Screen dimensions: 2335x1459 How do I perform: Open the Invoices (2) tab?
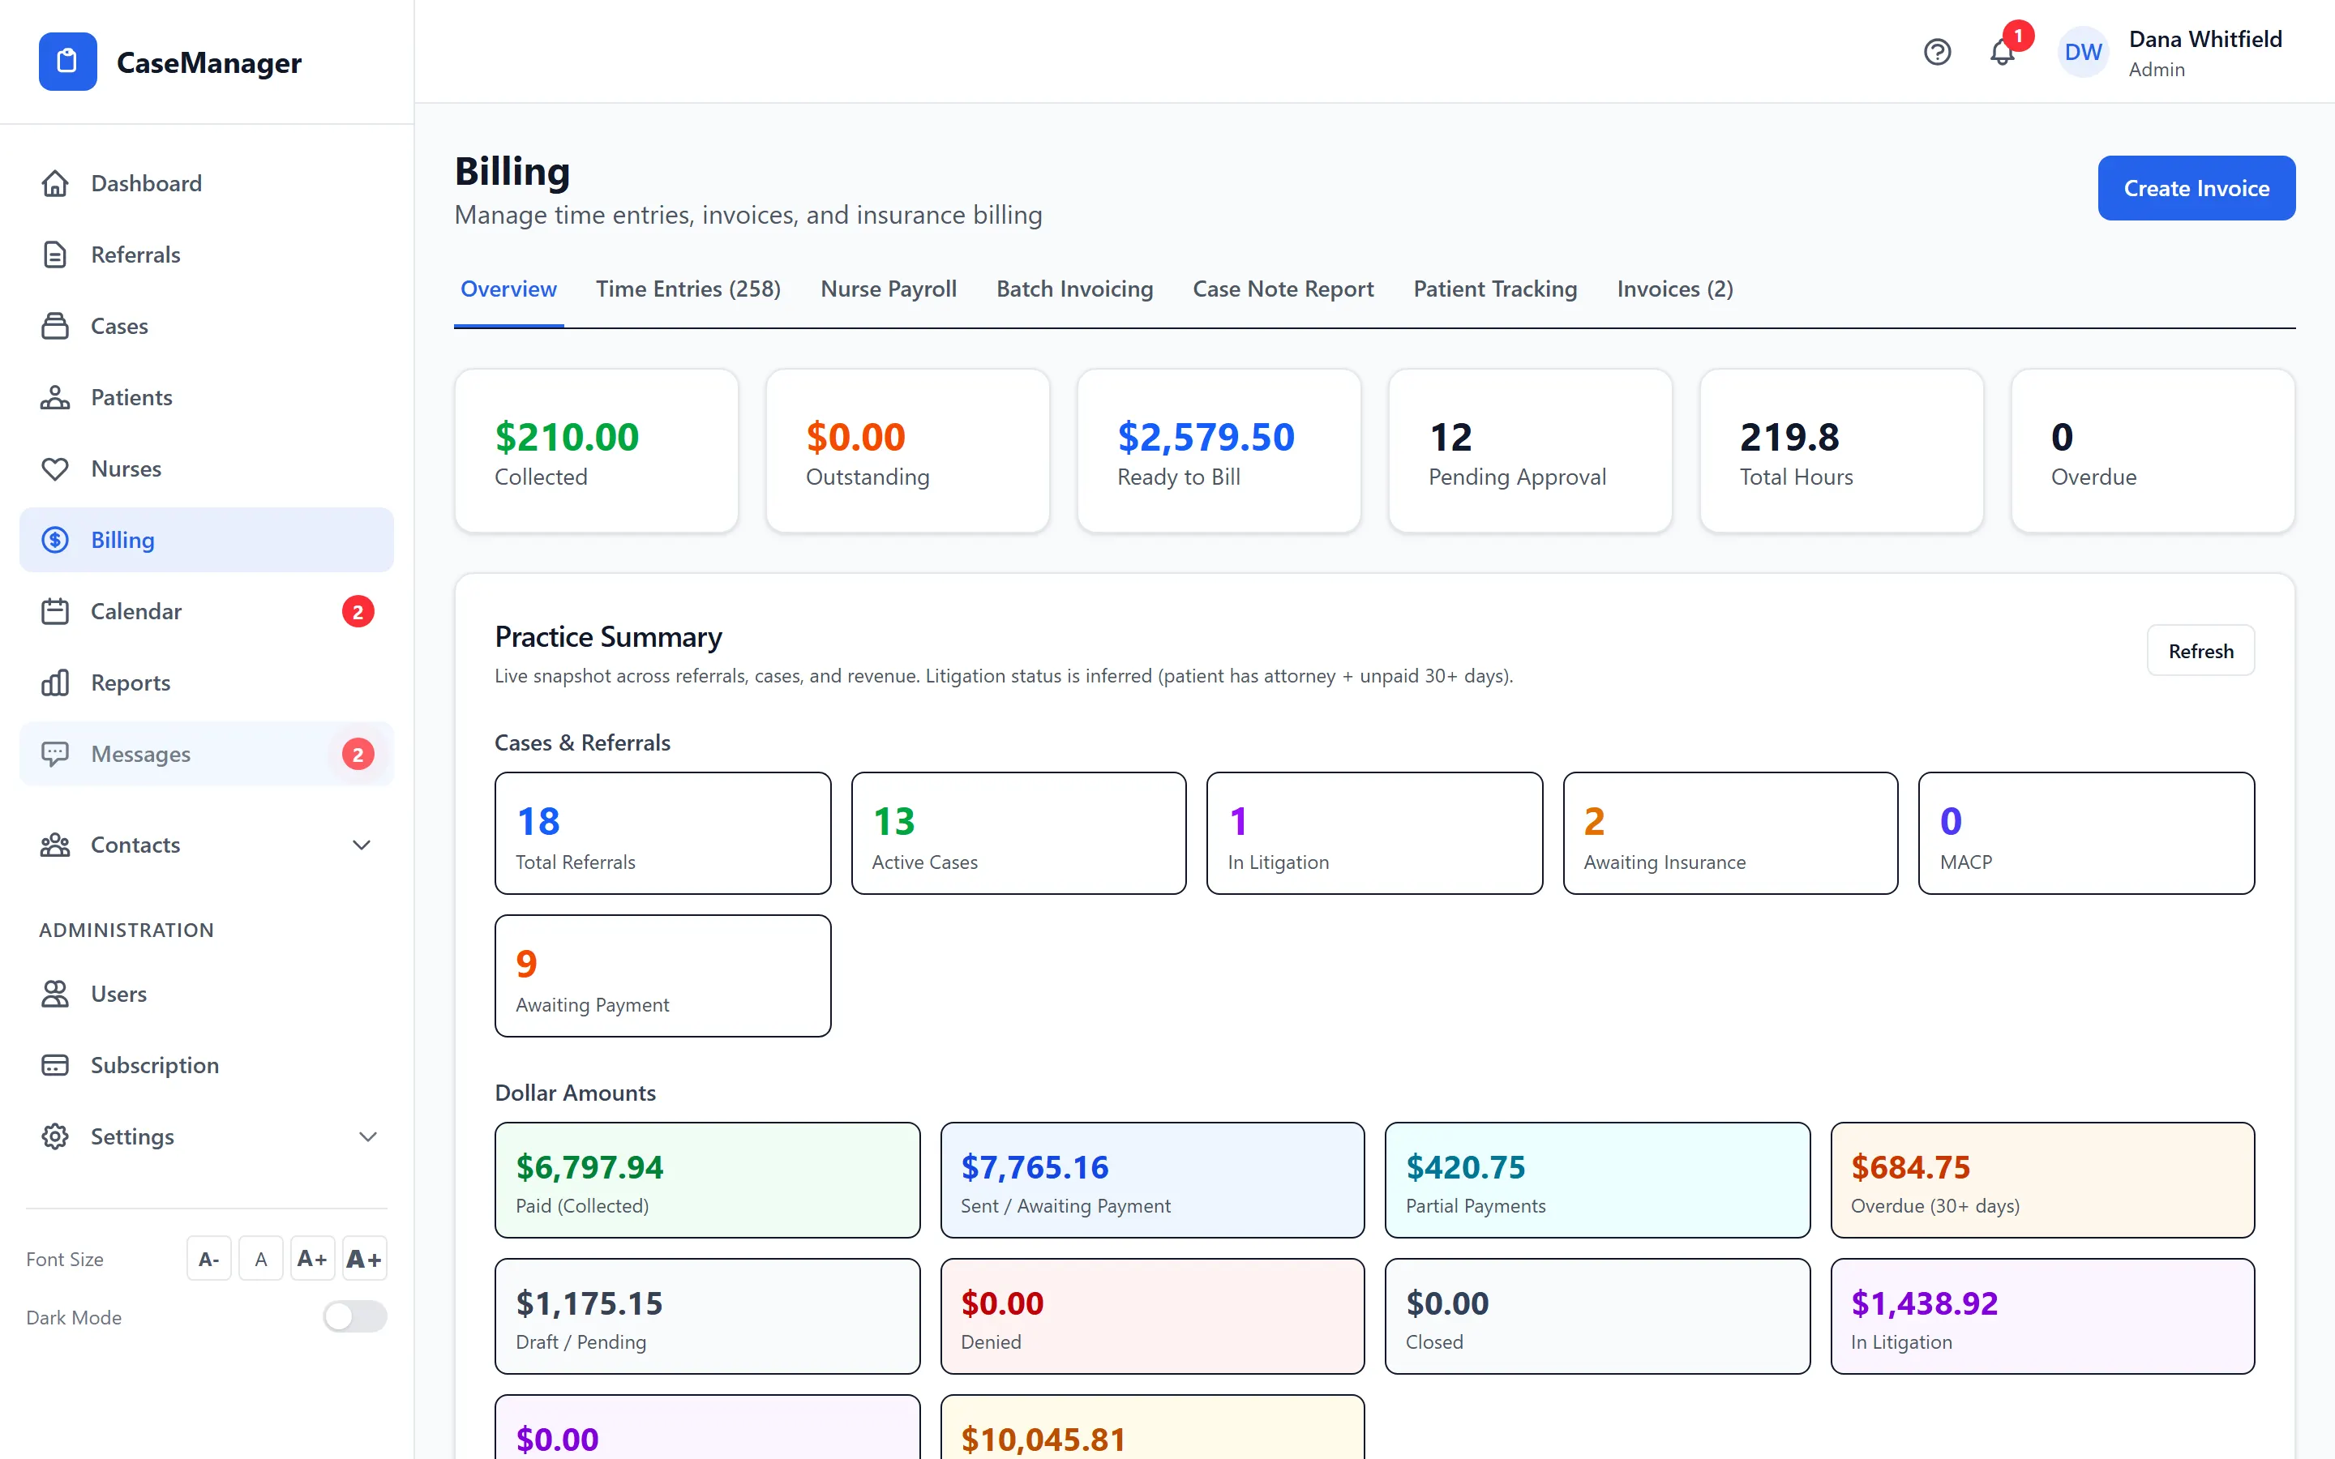(1675, 289)
